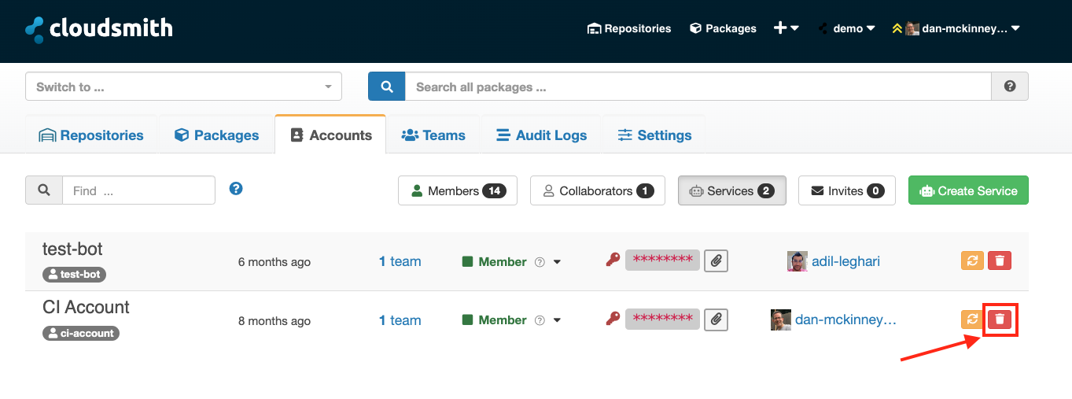The width and height of the screenshot is (1072, 399).
Task: Show the Invites filter
Action: [x=847, y=190]
